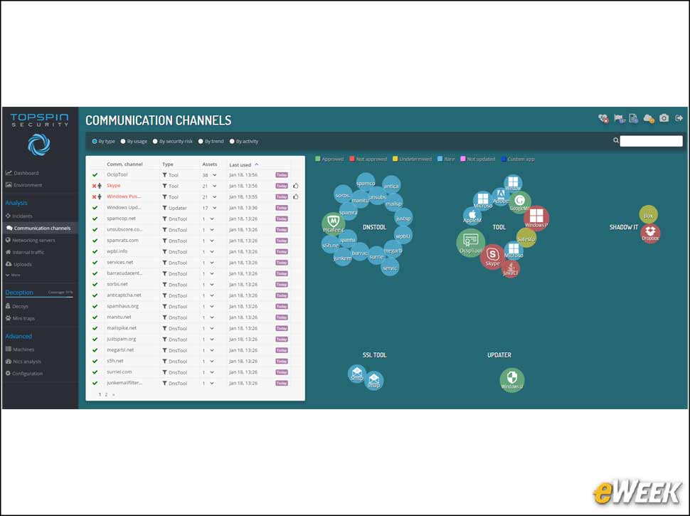Expand the assets dropdown for megarbl.net
This screenshot has height=516, width=690.
pyautogui.click(x=212, y=350)
